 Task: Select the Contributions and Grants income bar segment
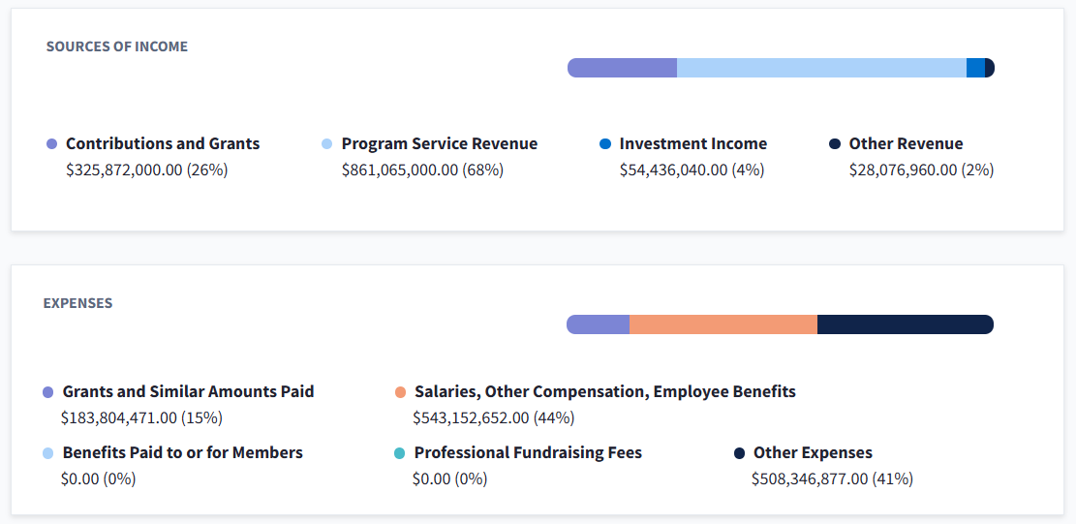pyautogui.click(x=622, y=68)
